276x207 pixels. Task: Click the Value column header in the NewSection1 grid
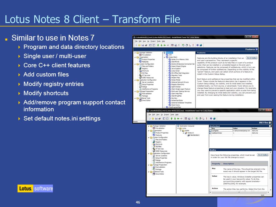242,129
